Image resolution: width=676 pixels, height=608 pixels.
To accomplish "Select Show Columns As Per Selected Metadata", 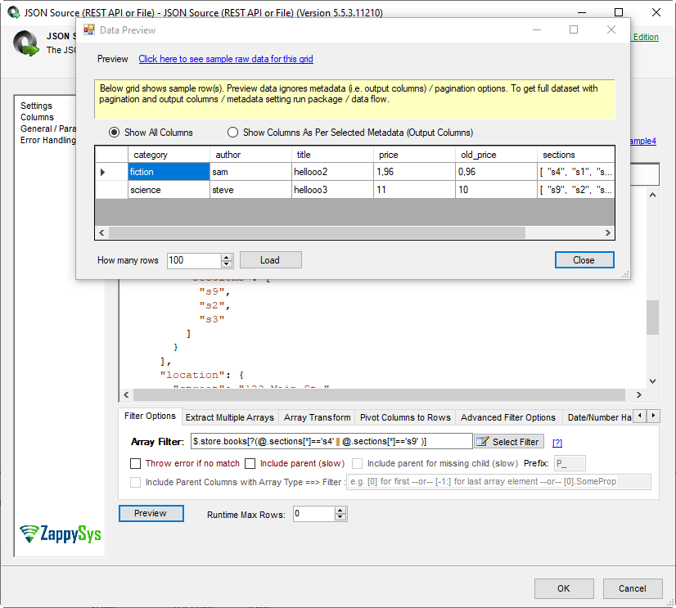I will coord(350,133).
